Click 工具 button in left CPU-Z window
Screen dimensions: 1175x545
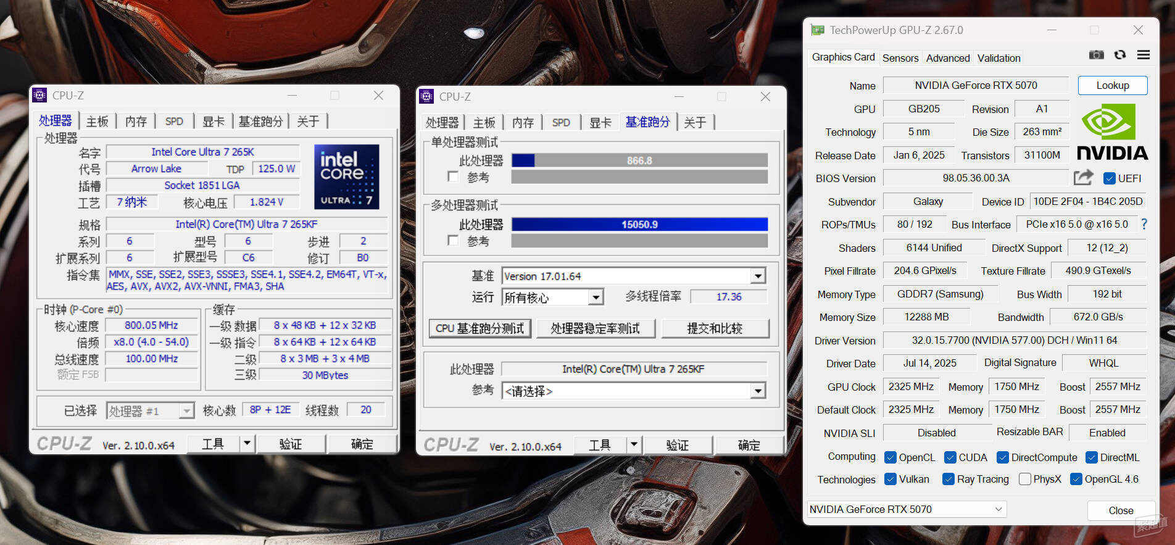click(x=213, y=444)
